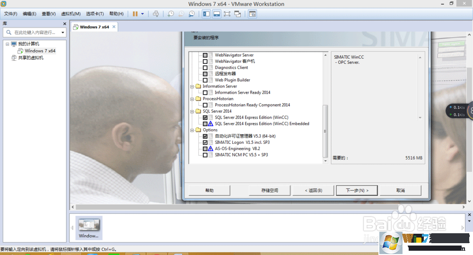This screenshot has height=255, width=473.
Task: Toggle SIMATIC NCM PC V5.5 checkbox
Action: pyautogui.click(x=205, y=155)
